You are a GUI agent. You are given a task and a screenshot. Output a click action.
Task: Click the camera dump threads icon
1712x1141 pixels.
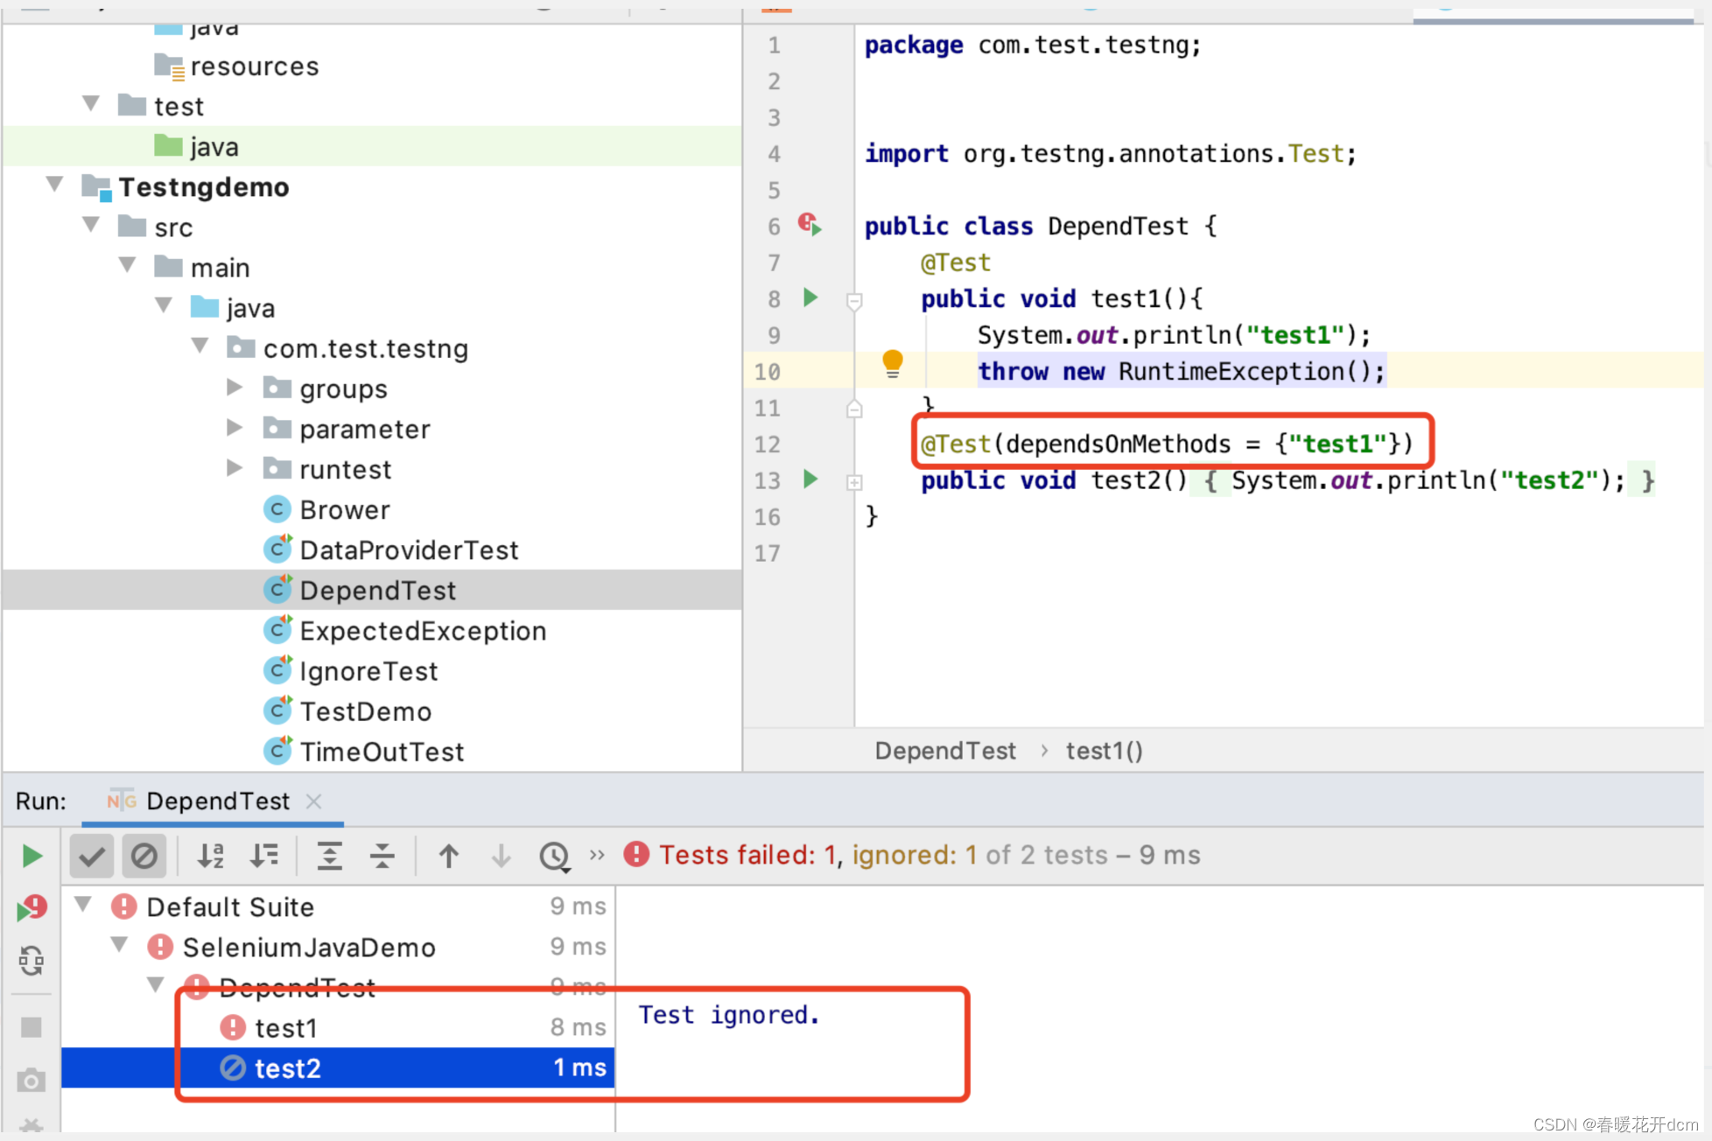click(x=32, y=1081)
